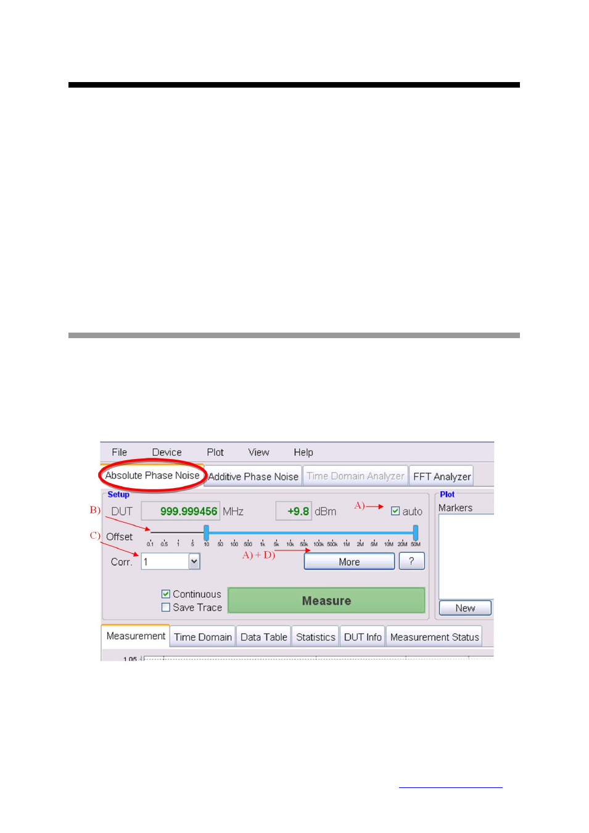
Task: Open the Statistics tab
Action: pos(315,637)
